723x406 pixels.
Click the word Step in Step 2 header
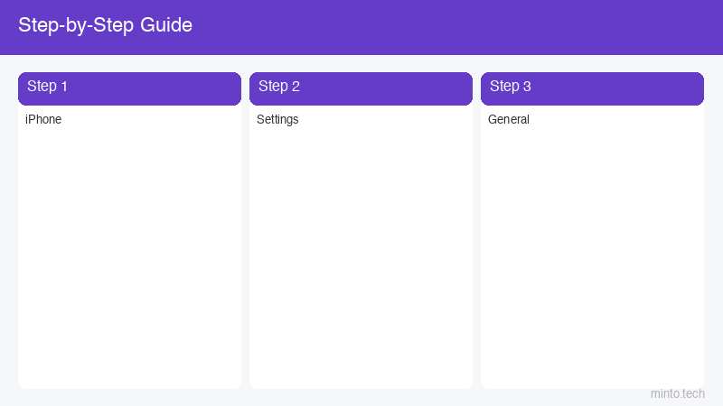[x=273, y=87]
